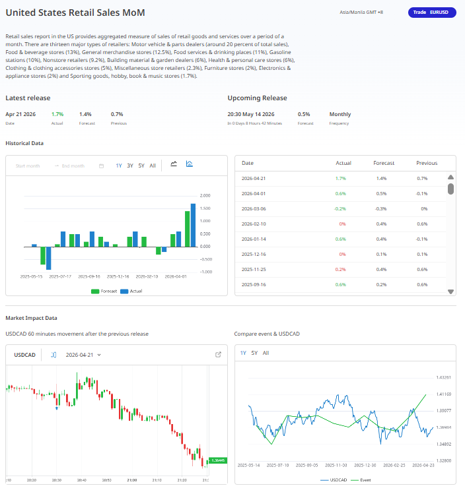The width and height of the screenshot is (465, 492).
Task: Select All range in Compare event chart
Action: pos(266,353)
